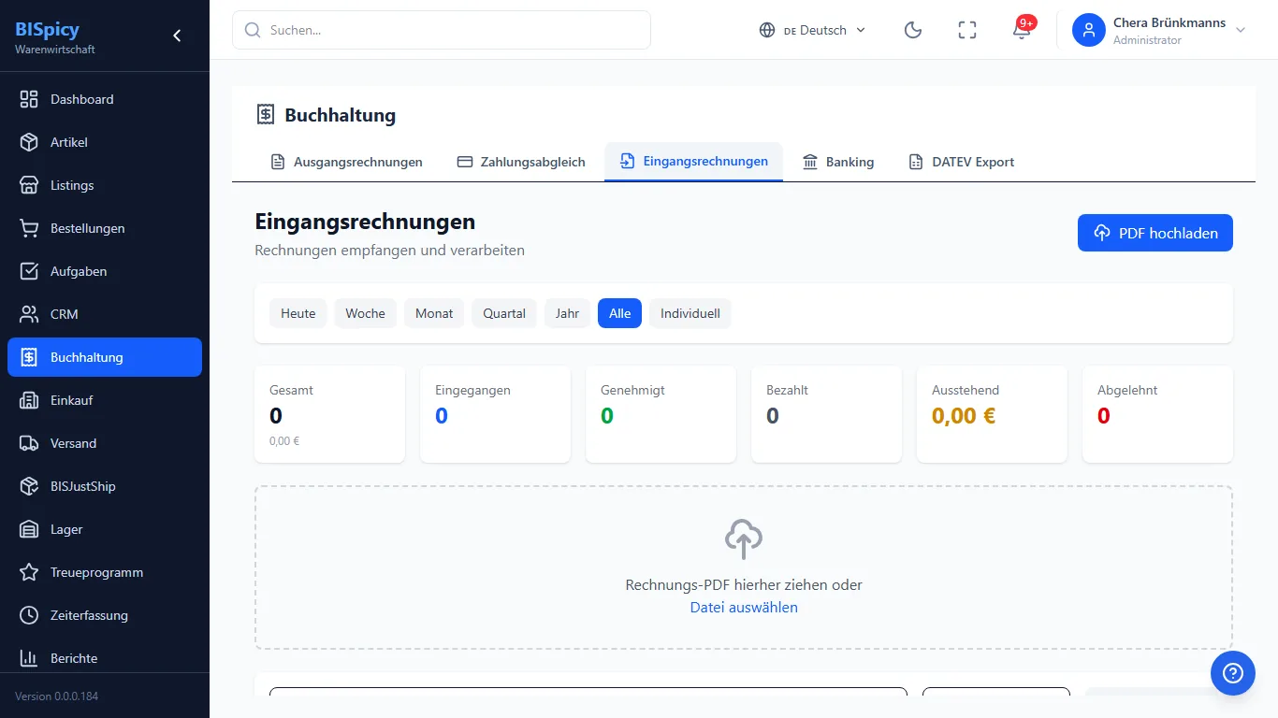
Task: Select the Eingangsrechnungen tab
Action: 693,161
